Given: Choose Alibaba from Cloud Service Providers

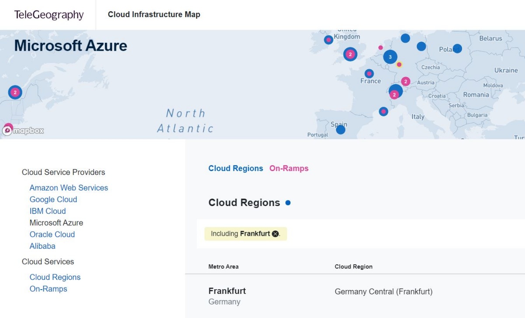Looking at the screenshot, I should pyautogui.click(x=42, y=246).
